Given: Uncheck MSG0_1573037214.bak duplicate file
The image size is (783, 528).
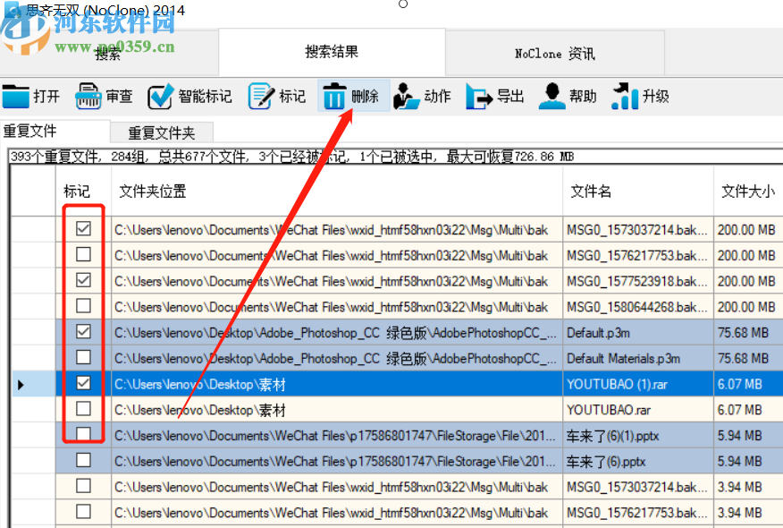Looking at the screenshot, I should (x=83, y=229).
